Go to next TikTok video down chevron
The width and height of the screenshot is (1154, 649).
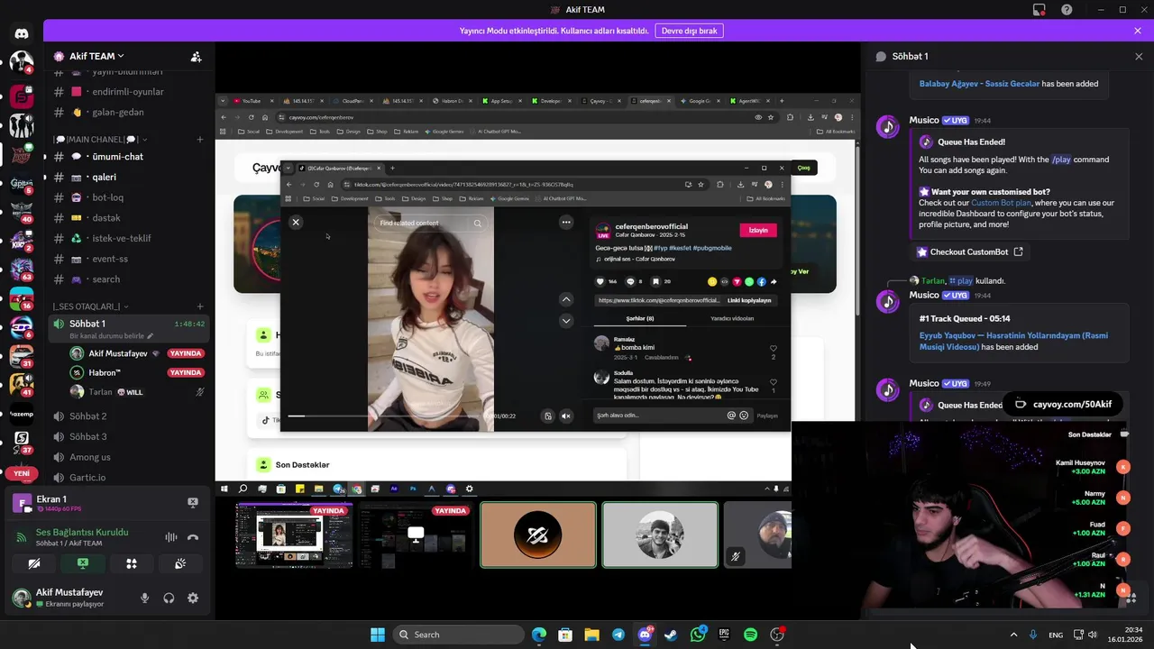(566, 320)
